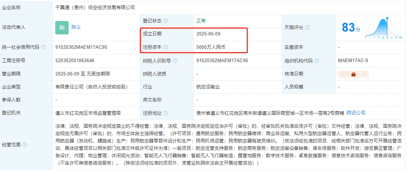Image resolution: width=407 pixels, height=172 pixels.
Task: Click the 登记机关 label
Action: tap(11, 113)
